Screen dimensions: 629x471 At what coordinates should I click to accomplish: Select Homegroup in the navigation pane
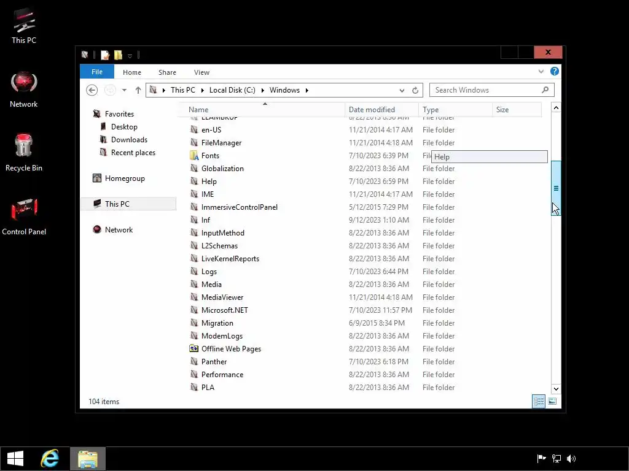[124, 178]
